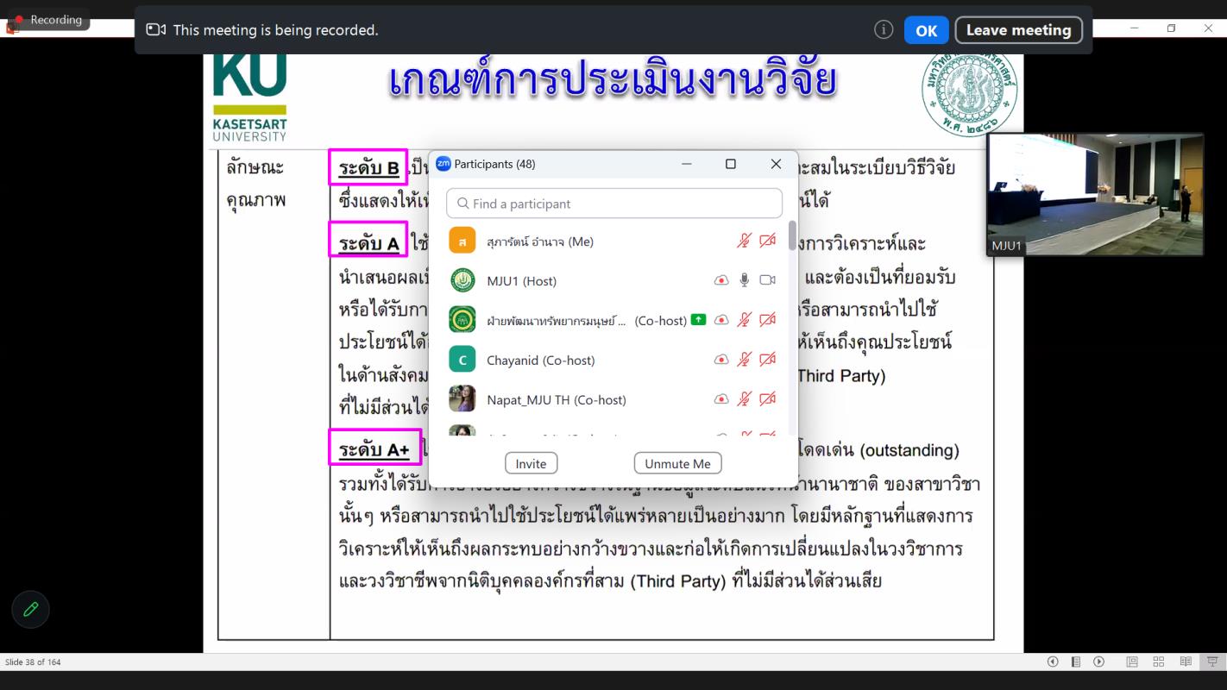Go to previous slide in status bar
The height and width of the screenshot is (690, 1227).
[x=1052, y=662]
